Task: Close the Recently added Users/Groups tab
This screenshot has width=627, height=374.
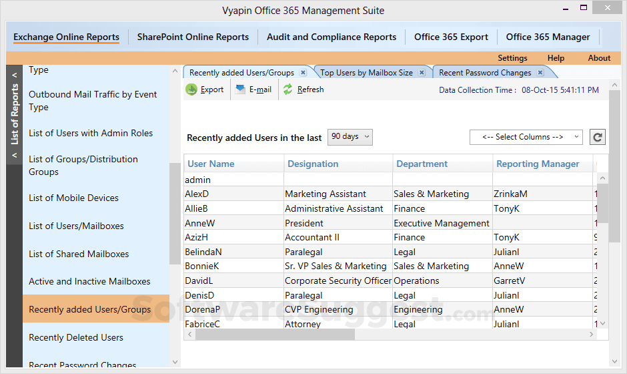Action: tap(303, 73)
